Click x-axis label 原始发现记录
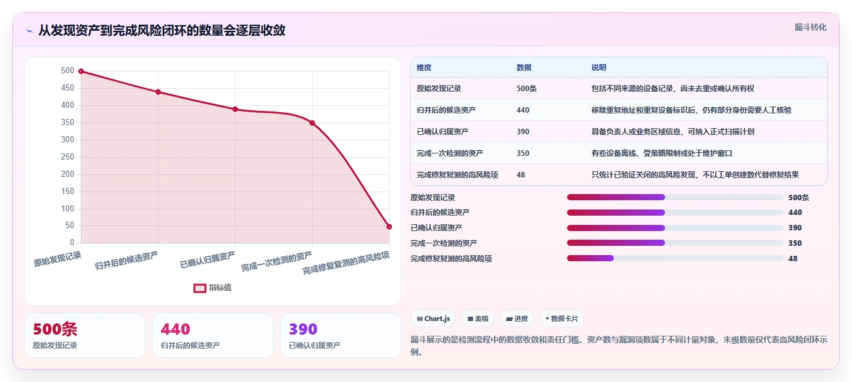This screenshot has width=852, height=382. 57,259
